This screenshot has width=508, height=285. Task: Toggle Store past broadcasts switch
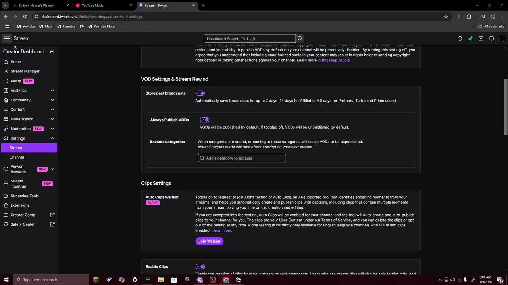pyautogui.click(x=200, y=93)
